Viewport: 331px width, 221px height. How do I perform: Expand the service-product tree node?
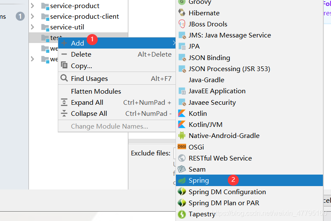(x=33, y=6)
